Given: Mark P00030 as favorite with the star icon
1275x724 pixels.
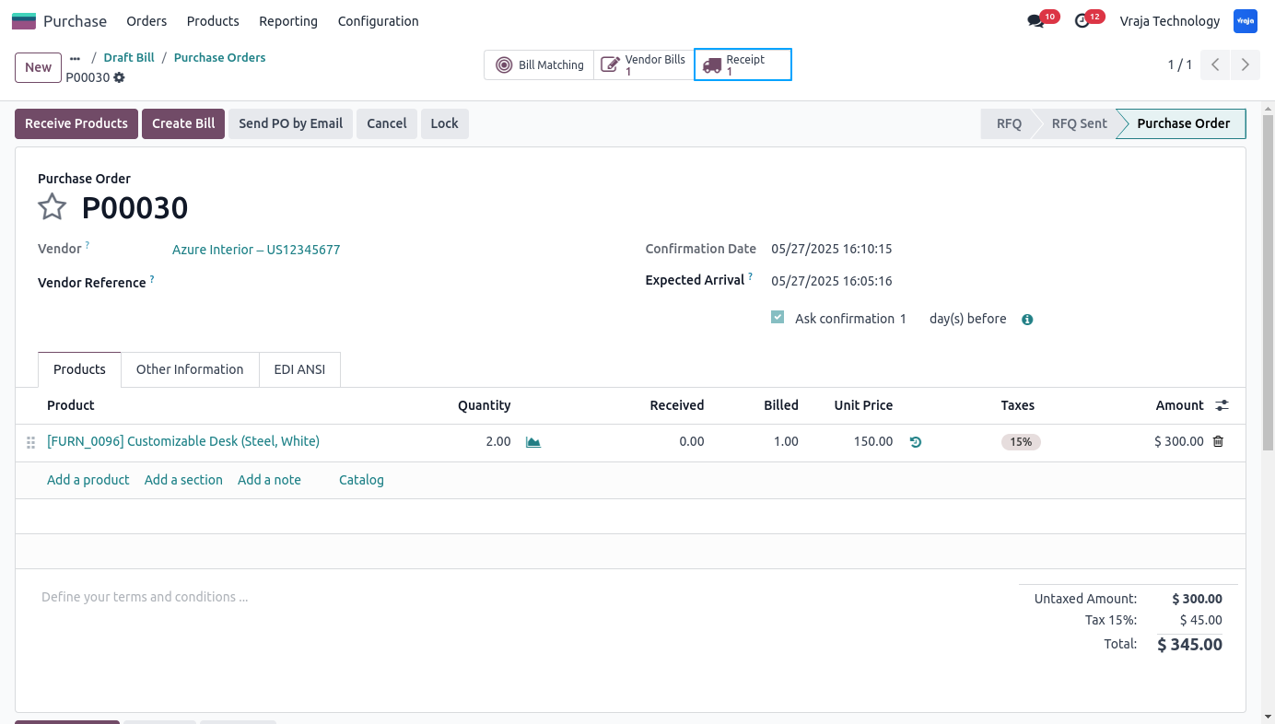Looking at the screenshot, I should click(x=52, y=207).
